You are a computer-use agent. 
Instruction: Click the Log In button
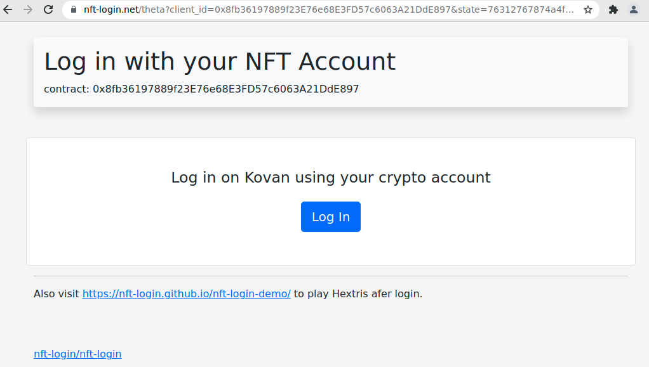330,216
